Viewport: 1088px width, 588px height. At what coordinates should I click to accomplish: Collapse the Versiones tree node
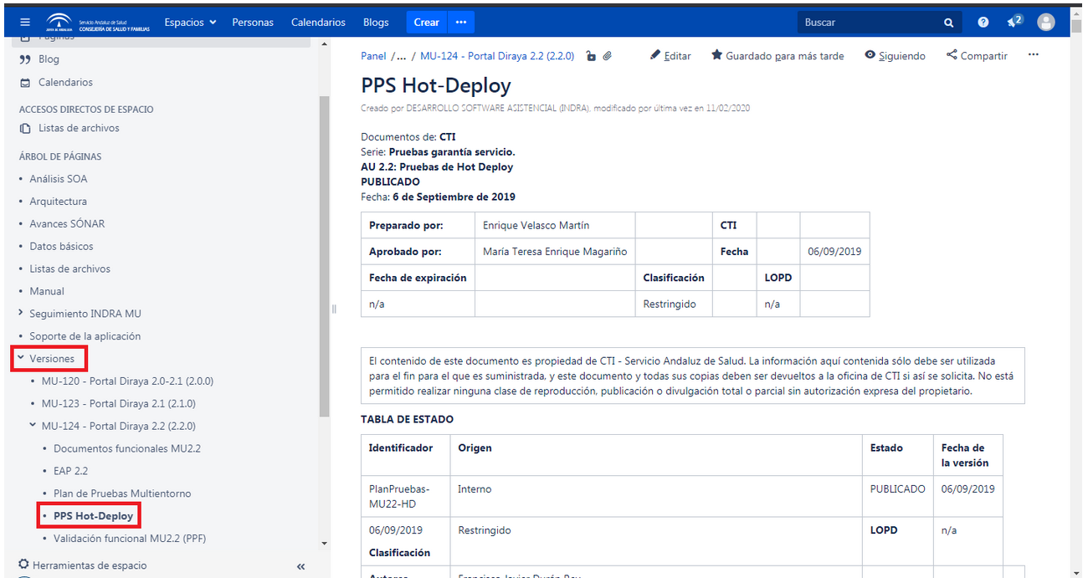tap(21, 358)
